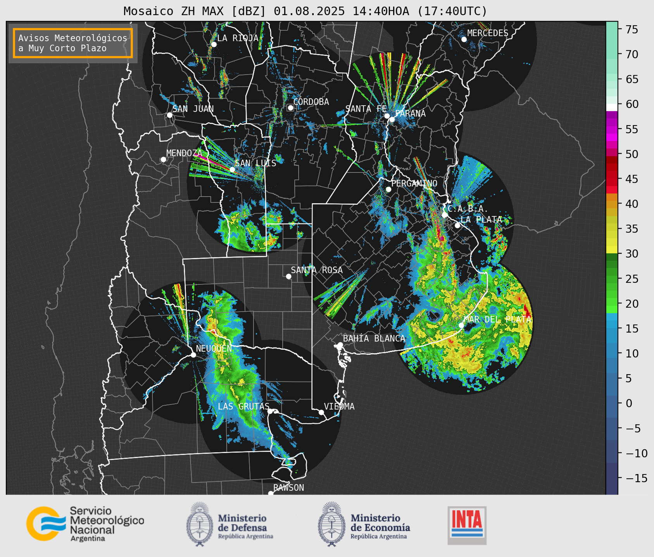Image resolution: width=654 pixels, height=557 pixels.
Task: Click the BAHÍA BLANCA label text
Action: pos(374,339)
